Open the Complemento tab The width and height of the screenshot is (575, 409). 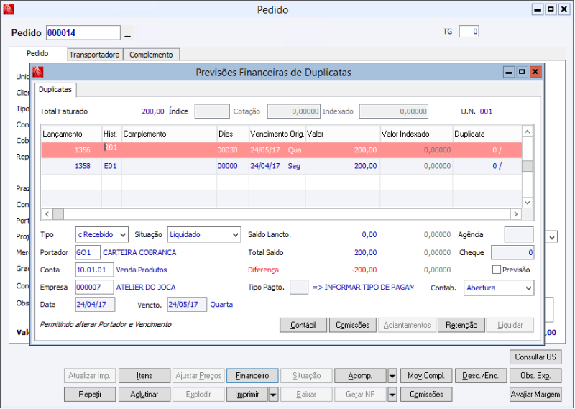[151, 55]
